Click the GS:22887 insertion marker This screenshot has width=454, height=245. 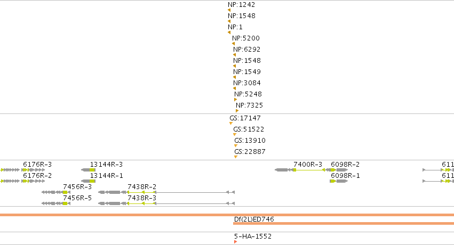click(236, 157)
